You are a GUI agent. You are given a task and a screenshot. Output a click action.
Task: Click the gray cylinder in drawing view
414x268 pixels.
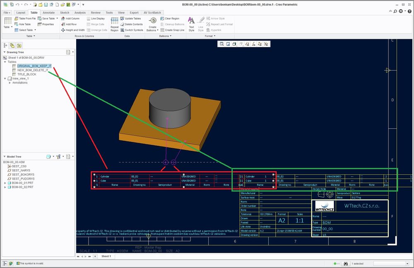pyautogui.click(x=170, y=109)
